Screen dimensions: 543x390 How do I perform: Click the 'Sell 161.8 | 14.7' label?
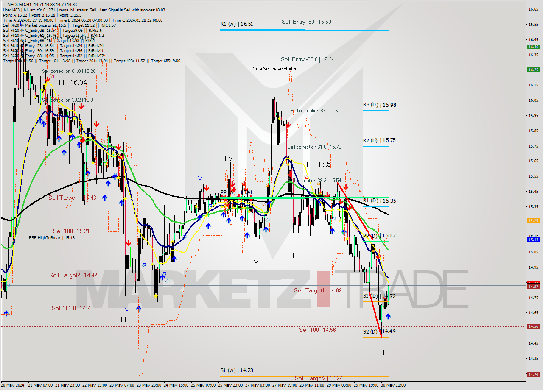click(x=70, y=308)
